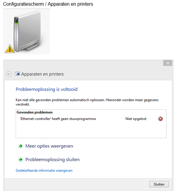
Task: Click the Sluiten button
Action: [159, 184]
